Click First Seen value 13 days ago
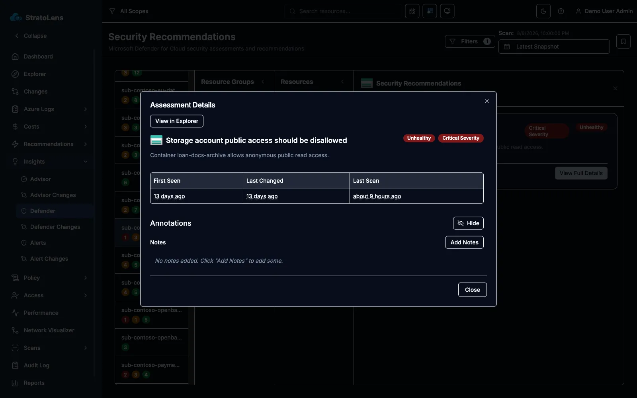The width and height of the screenshot is (637, 398). coord(169,196)
